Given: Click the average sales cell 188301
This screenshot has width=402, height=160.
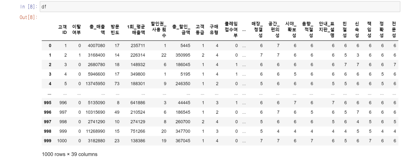Looking at the screenshot, I should pos(138,84).
